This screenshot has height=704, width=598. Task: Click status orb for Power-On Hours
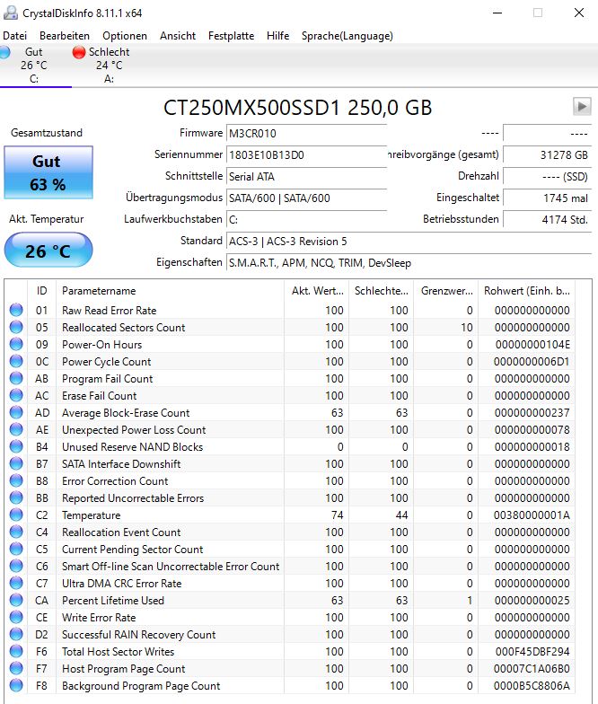point(16,344)
